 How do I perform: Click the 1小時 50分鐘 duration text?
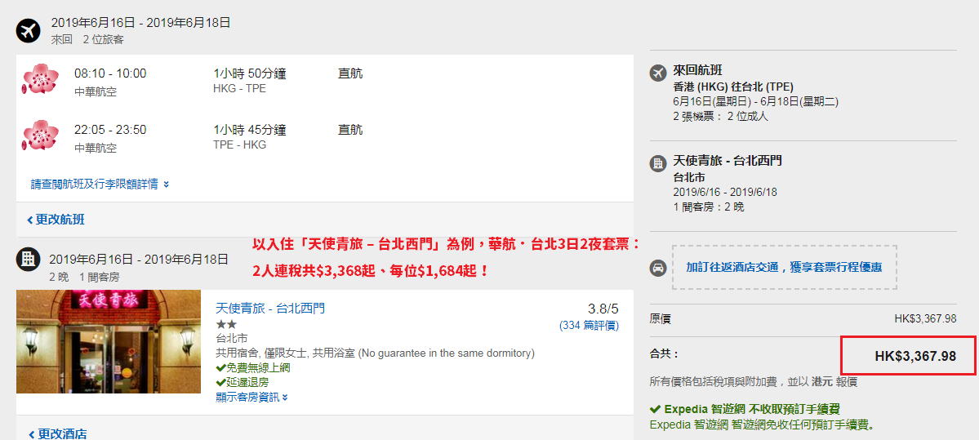[x=250, y=73]
